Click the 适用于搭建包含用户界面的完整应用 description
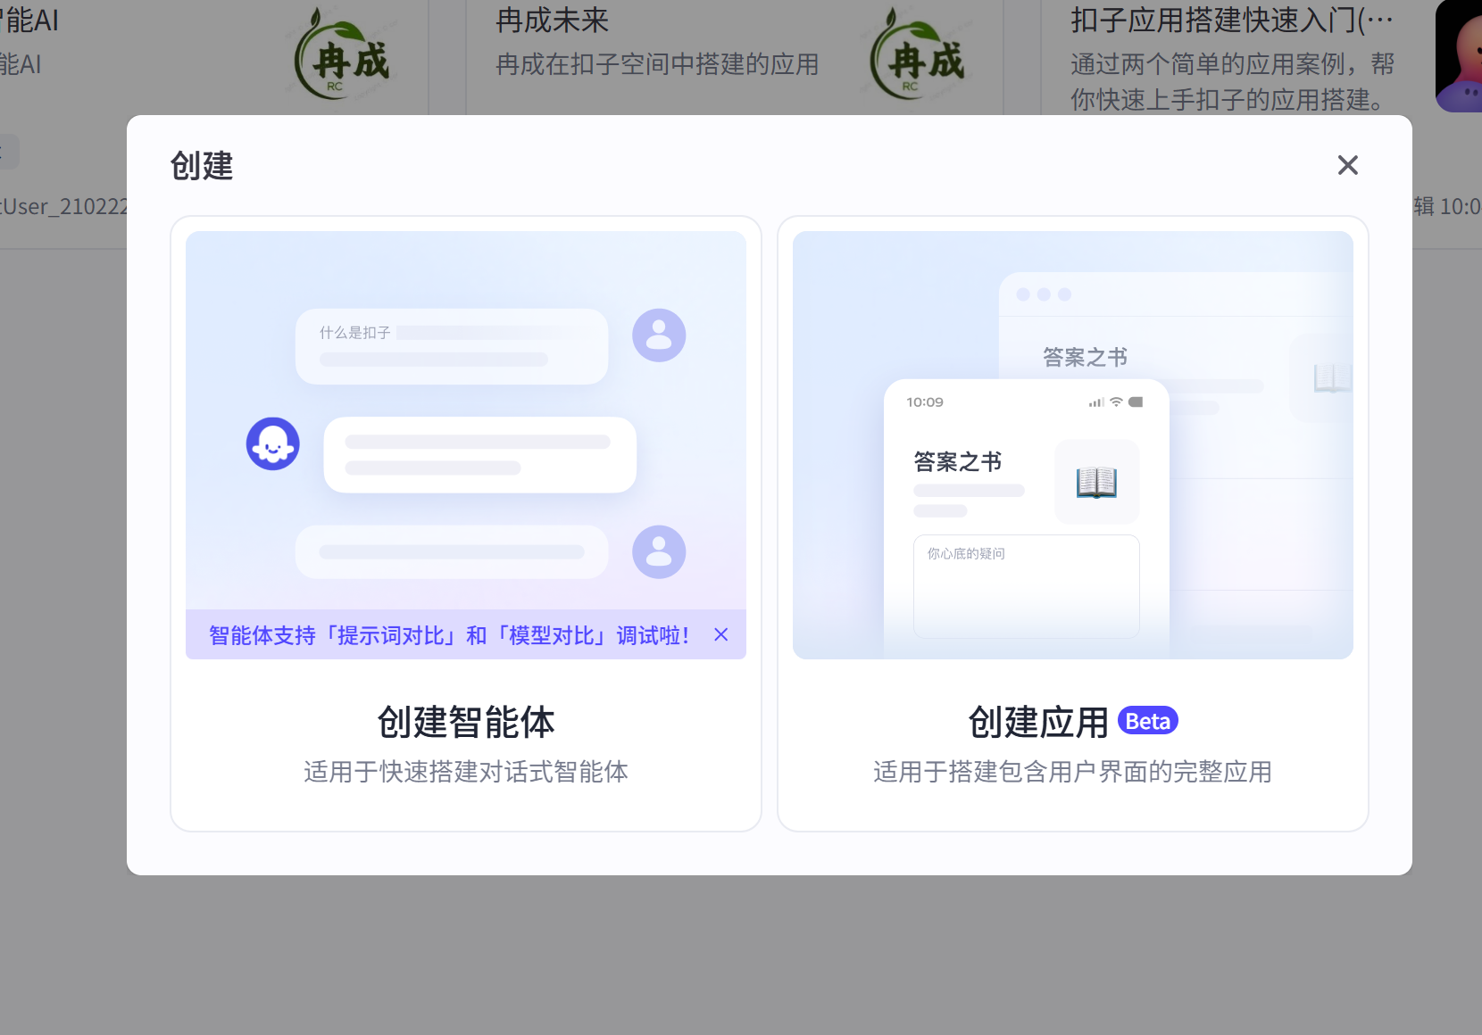Screen dimensions: 1482x1035 coord(1073,772)
